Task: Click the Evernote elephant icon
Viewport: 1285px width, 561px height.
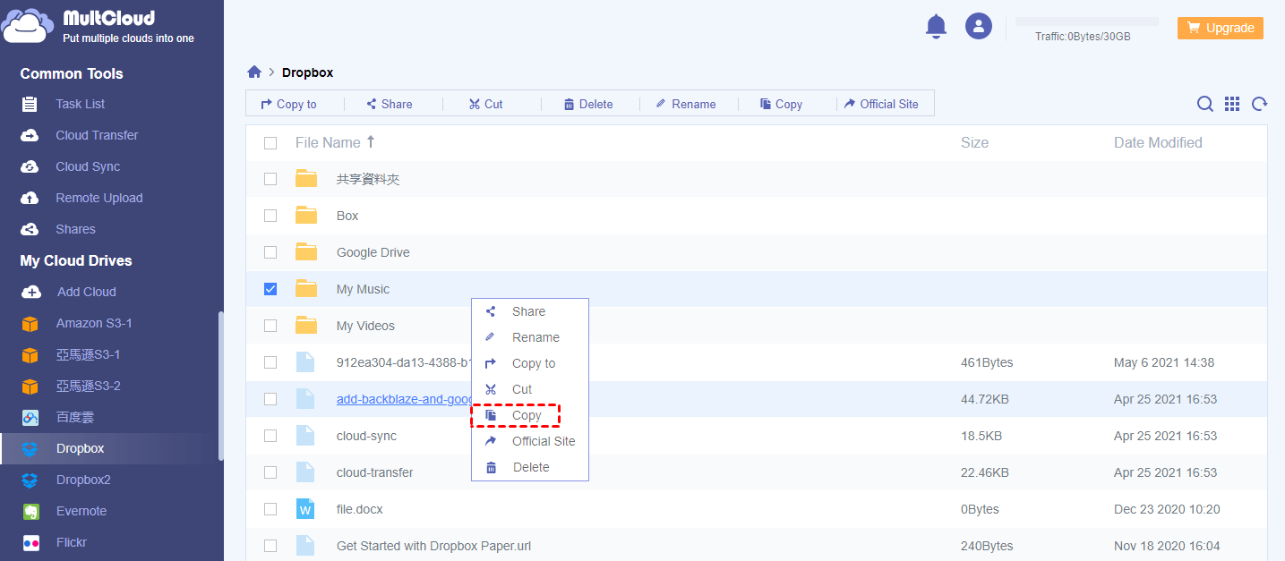Action: tap(30, 511)
